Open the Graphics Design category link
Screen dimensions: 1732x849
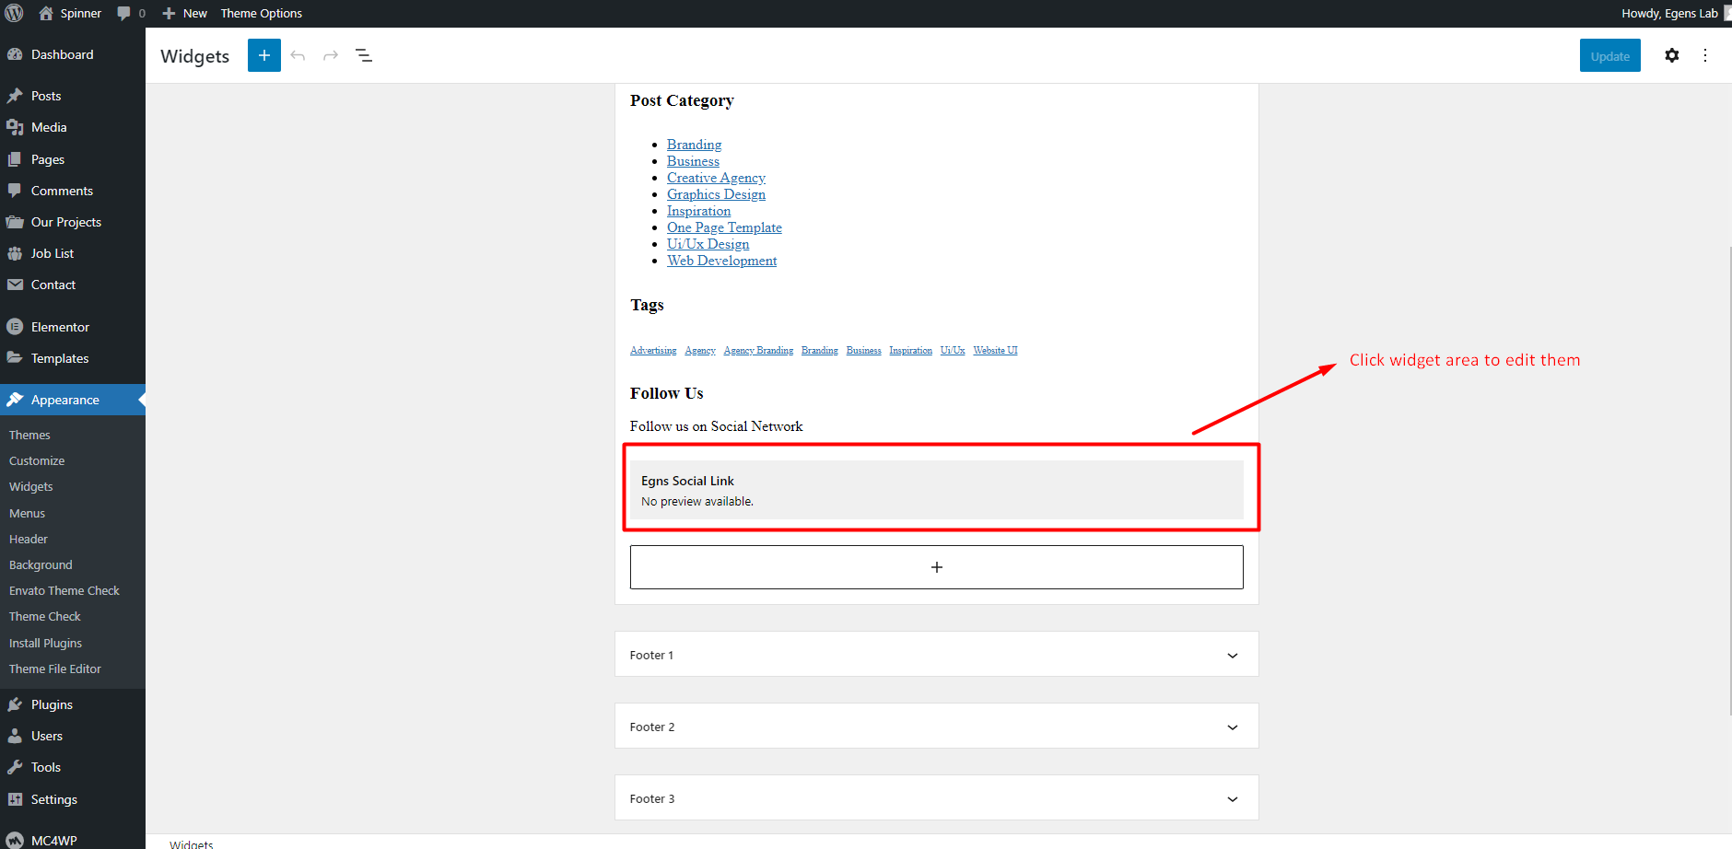716,194
